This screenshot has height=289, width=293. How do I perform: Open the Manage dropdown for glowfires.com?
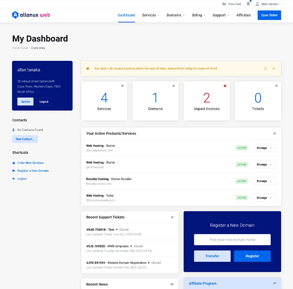coord(264,164)
